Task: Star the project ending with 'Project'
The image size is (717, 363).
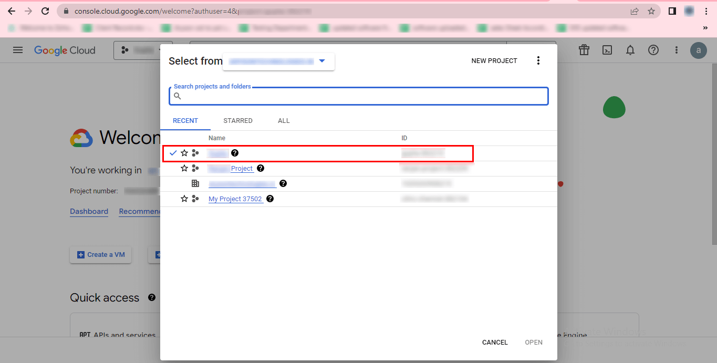Action: (x=184, y=168)
